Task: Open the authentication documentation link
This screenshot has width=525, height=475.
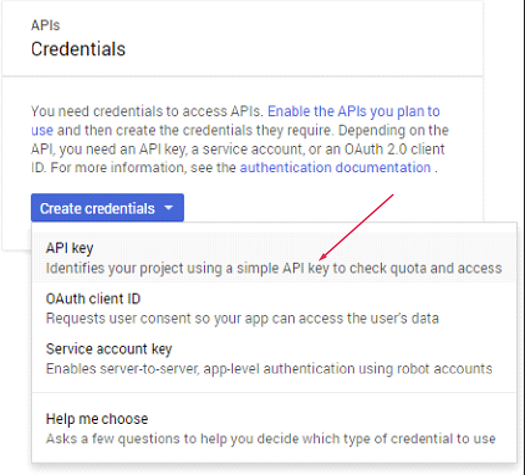Action: coord(335,167)
